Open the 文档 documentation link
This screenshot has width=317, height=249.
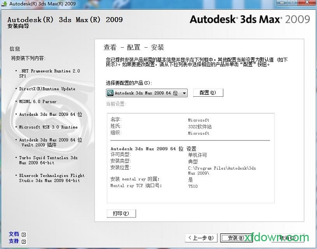(x=14, y=234)
